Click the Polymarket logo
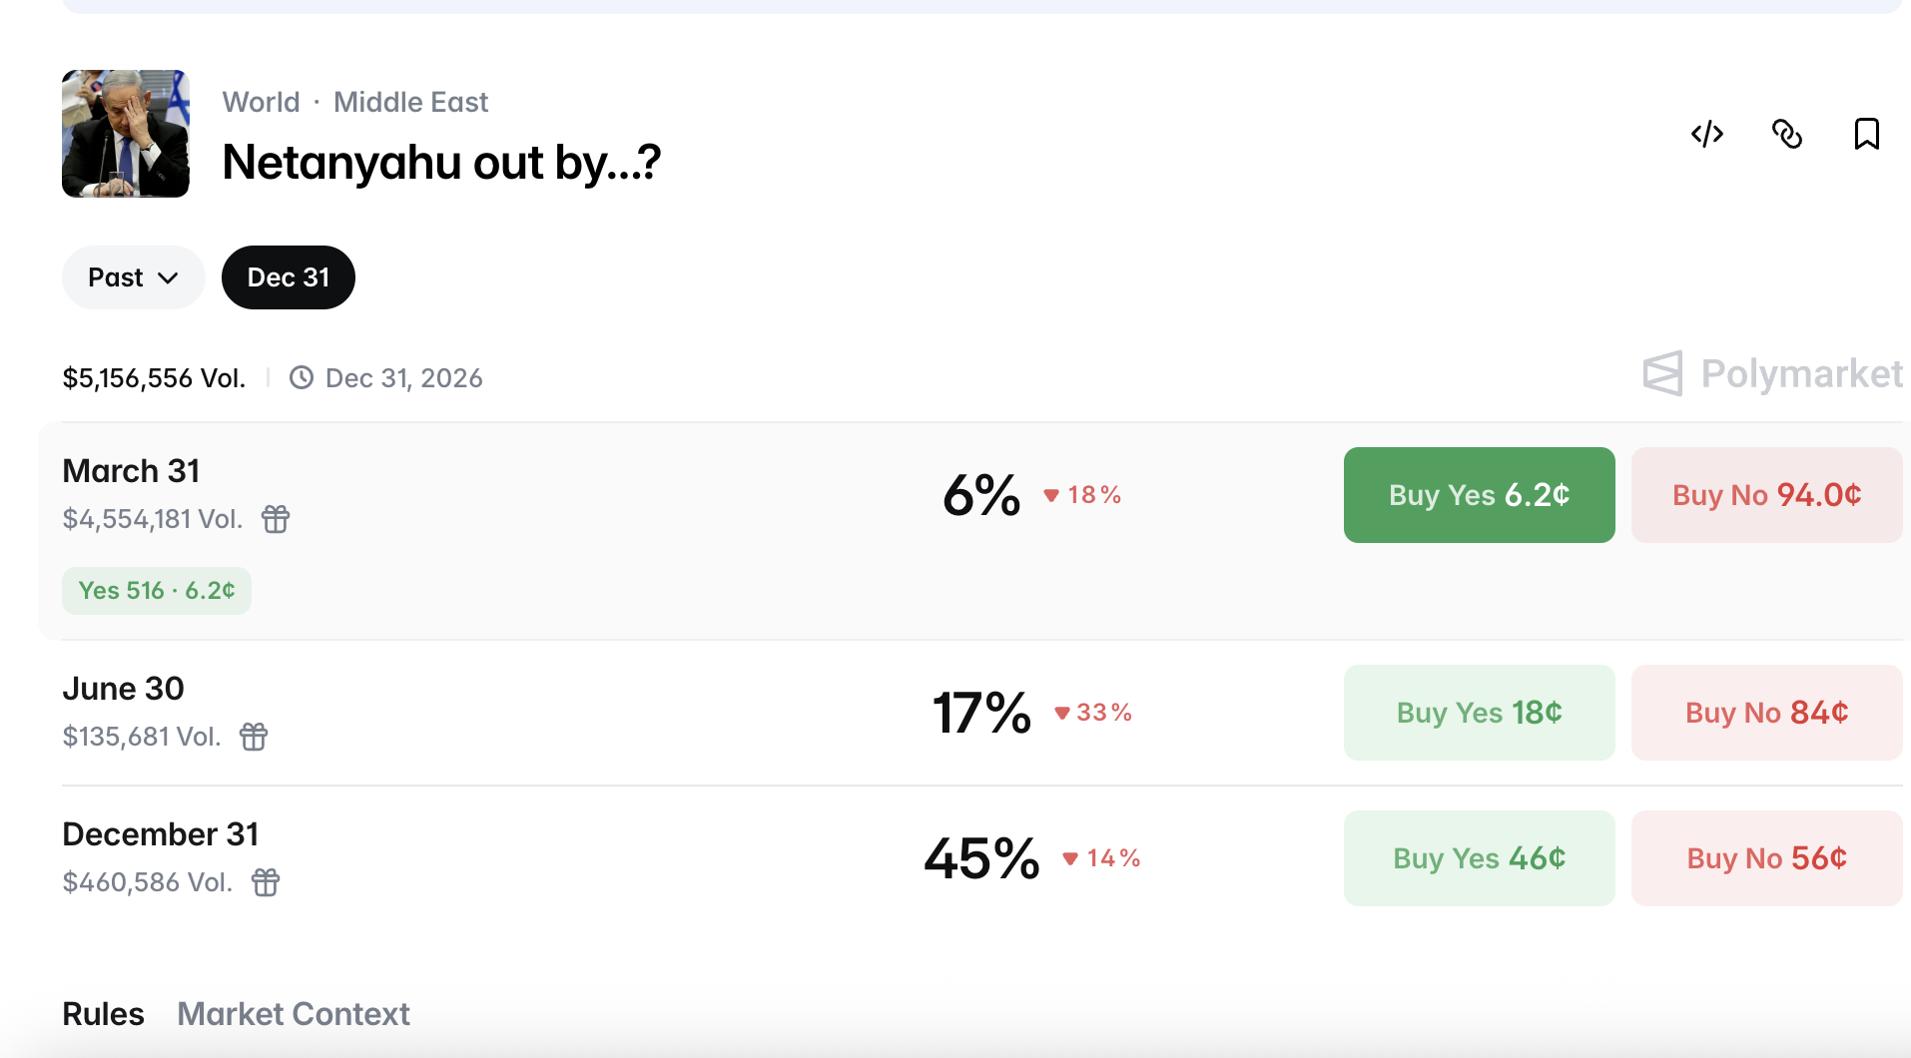This screenshot has height=1058, width=1911. pyautogui.click(x=1773, y=374)
